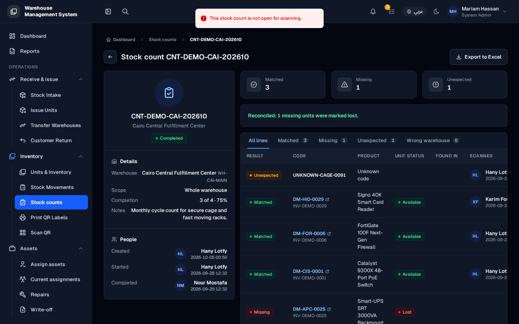Open Print QR Labels page
519x324 pixels.
[x=51, y=217]
